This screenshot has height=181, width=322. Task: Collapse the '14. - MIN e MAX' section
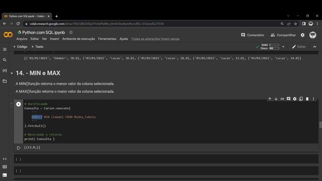tap(12, 73)
